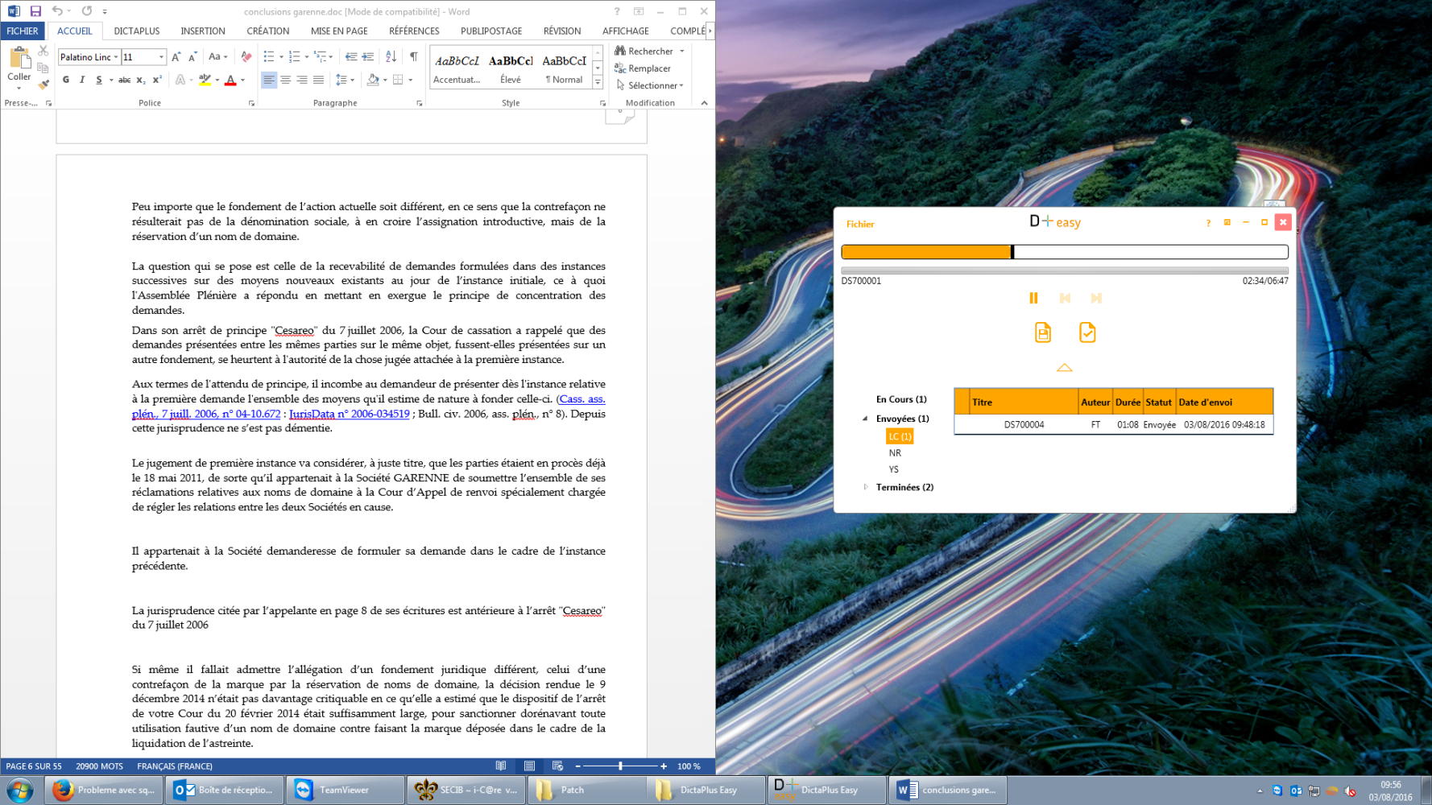Click the validate dictation checkmark icon
This screenshot has height=805, width=1432.
[1086, 332]
